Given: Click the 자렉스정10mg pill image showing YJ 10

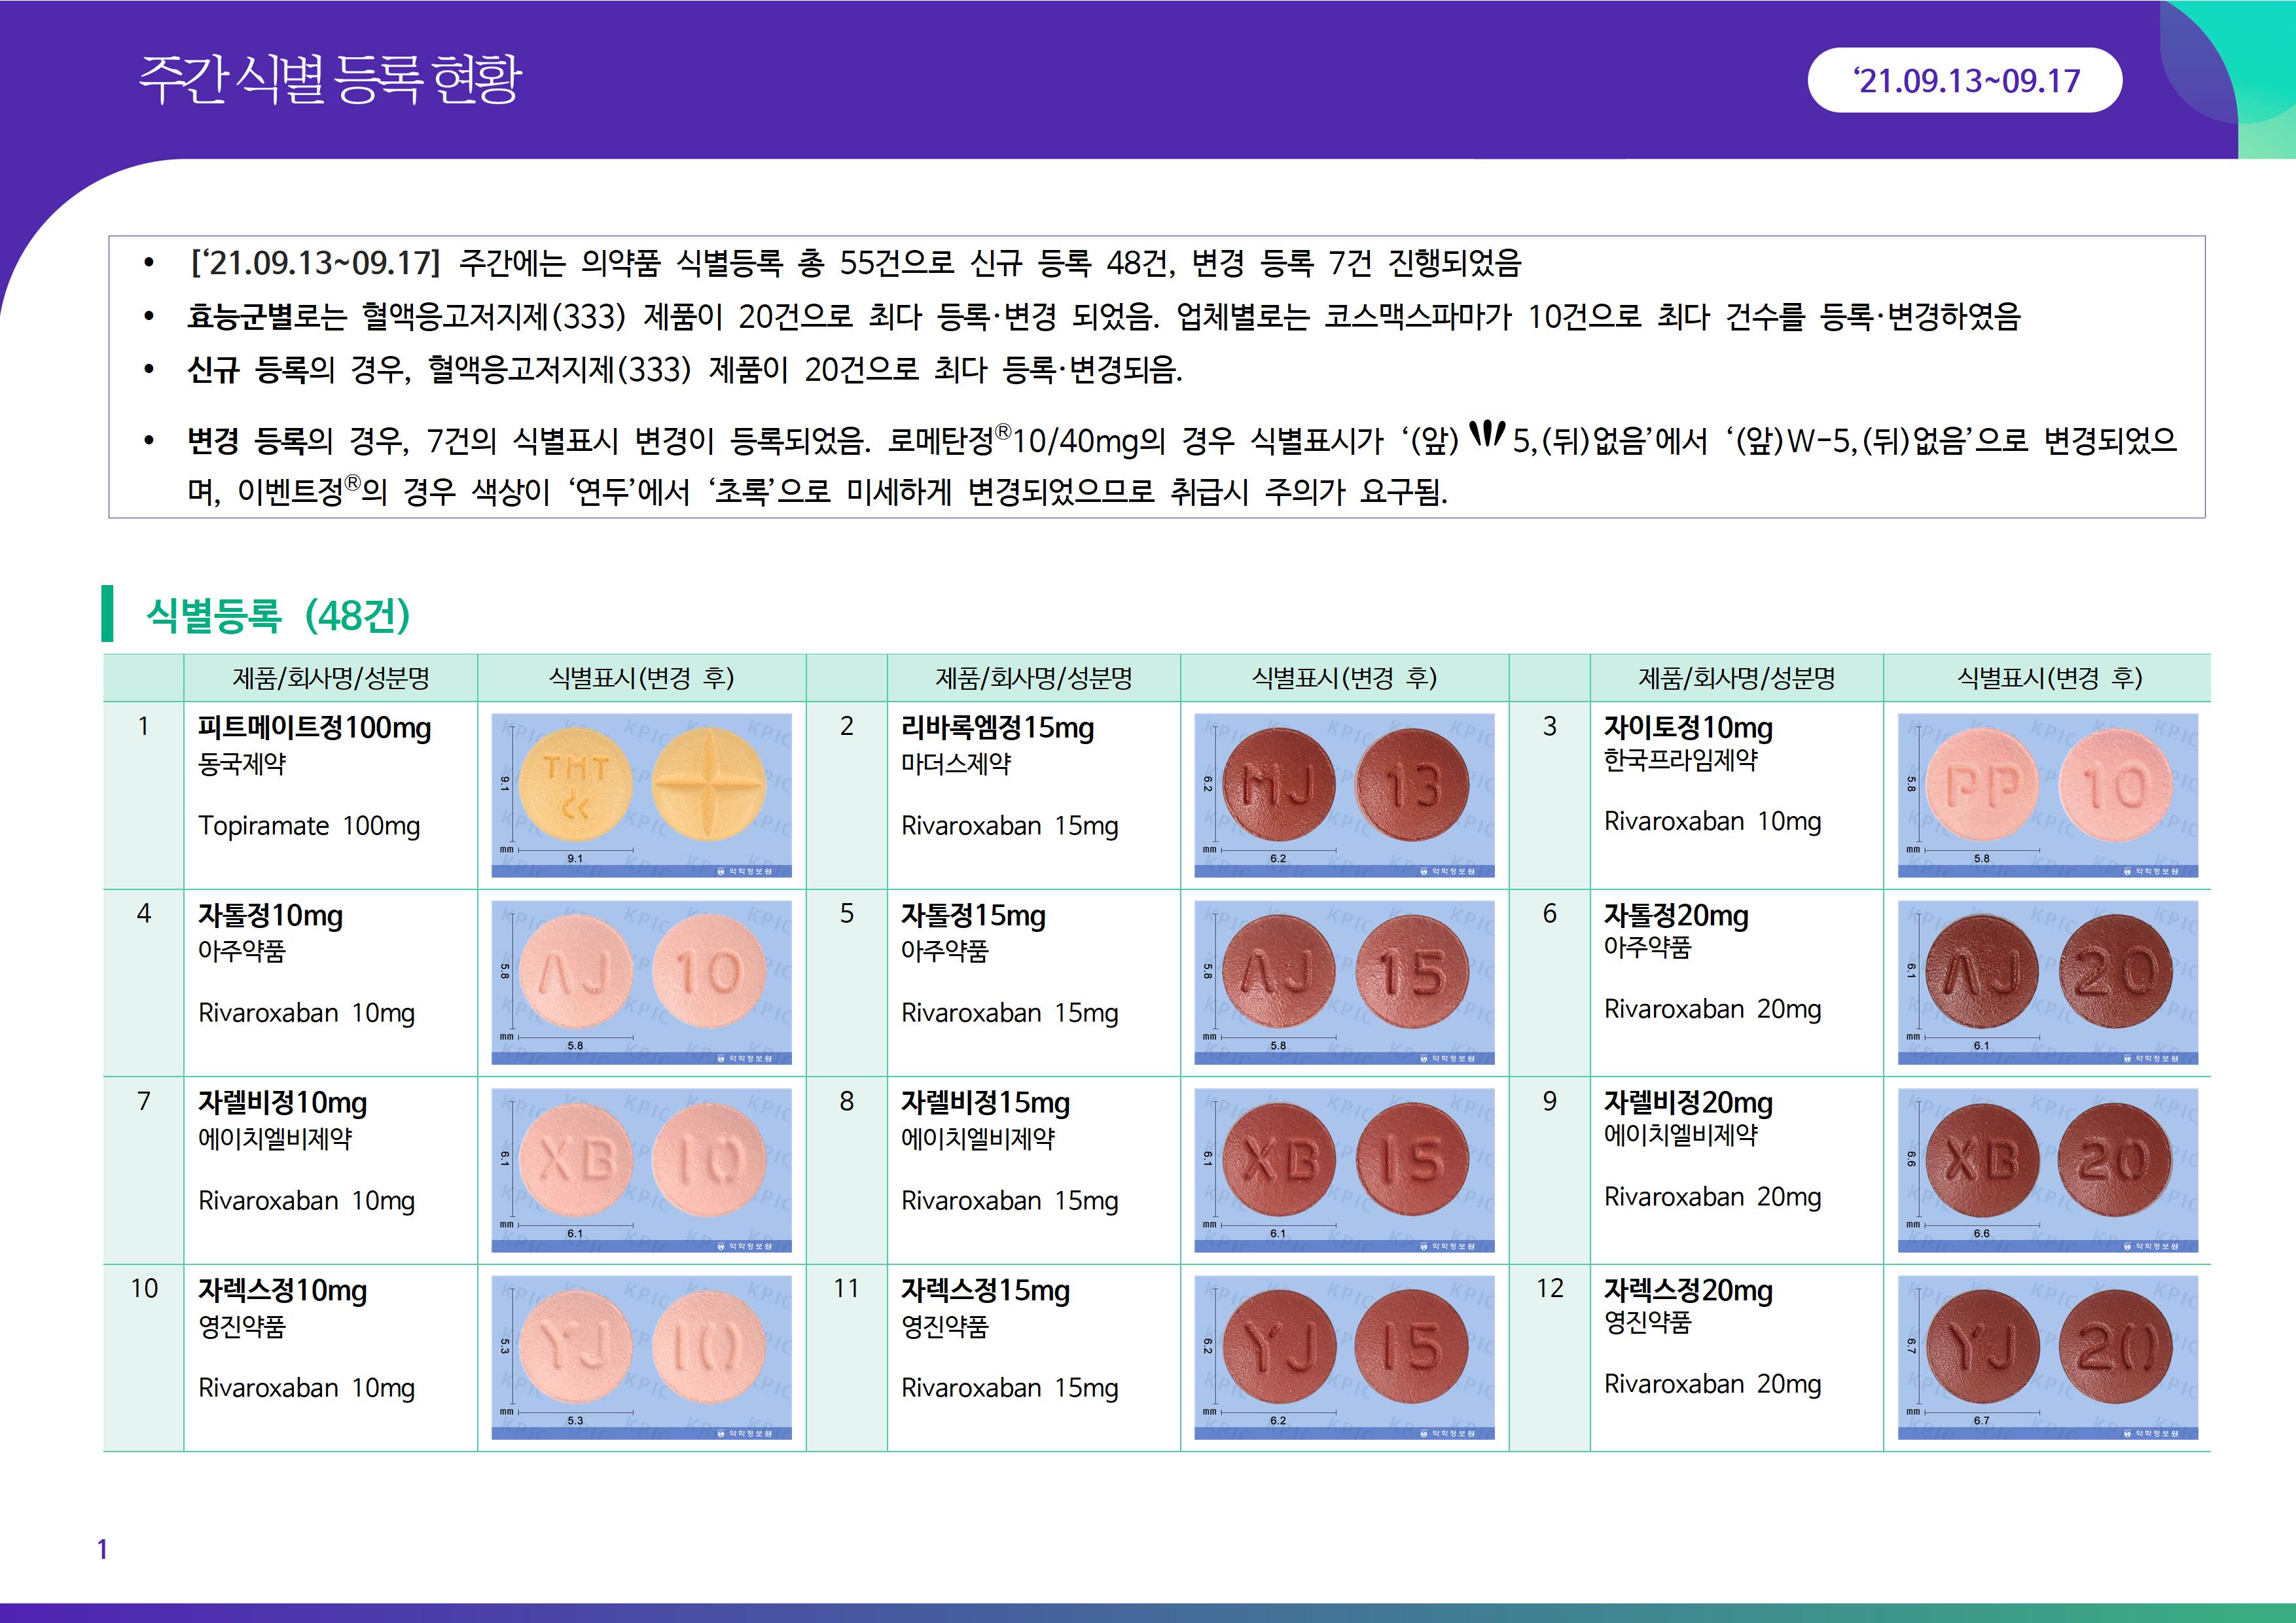Looking at the screenshot, I should click(641, 1357).
